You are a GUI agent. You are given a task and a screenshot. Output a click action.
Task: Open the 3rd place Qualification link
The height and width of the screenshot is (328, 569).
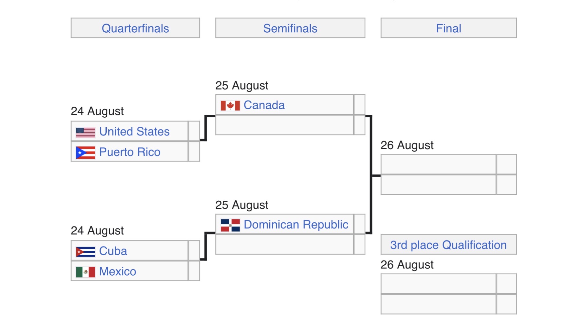click(448, 245)
